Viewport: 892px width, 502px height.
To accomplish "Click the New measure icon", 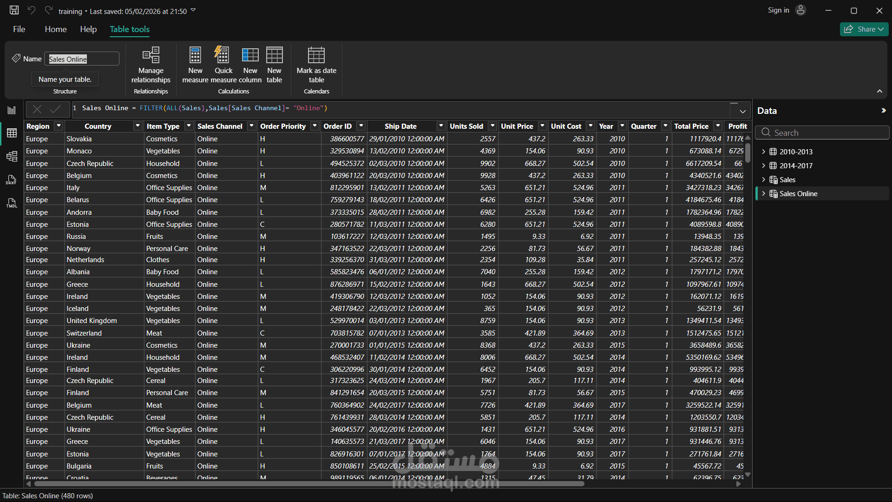I will pyautogui.click(x=195, y=55).
